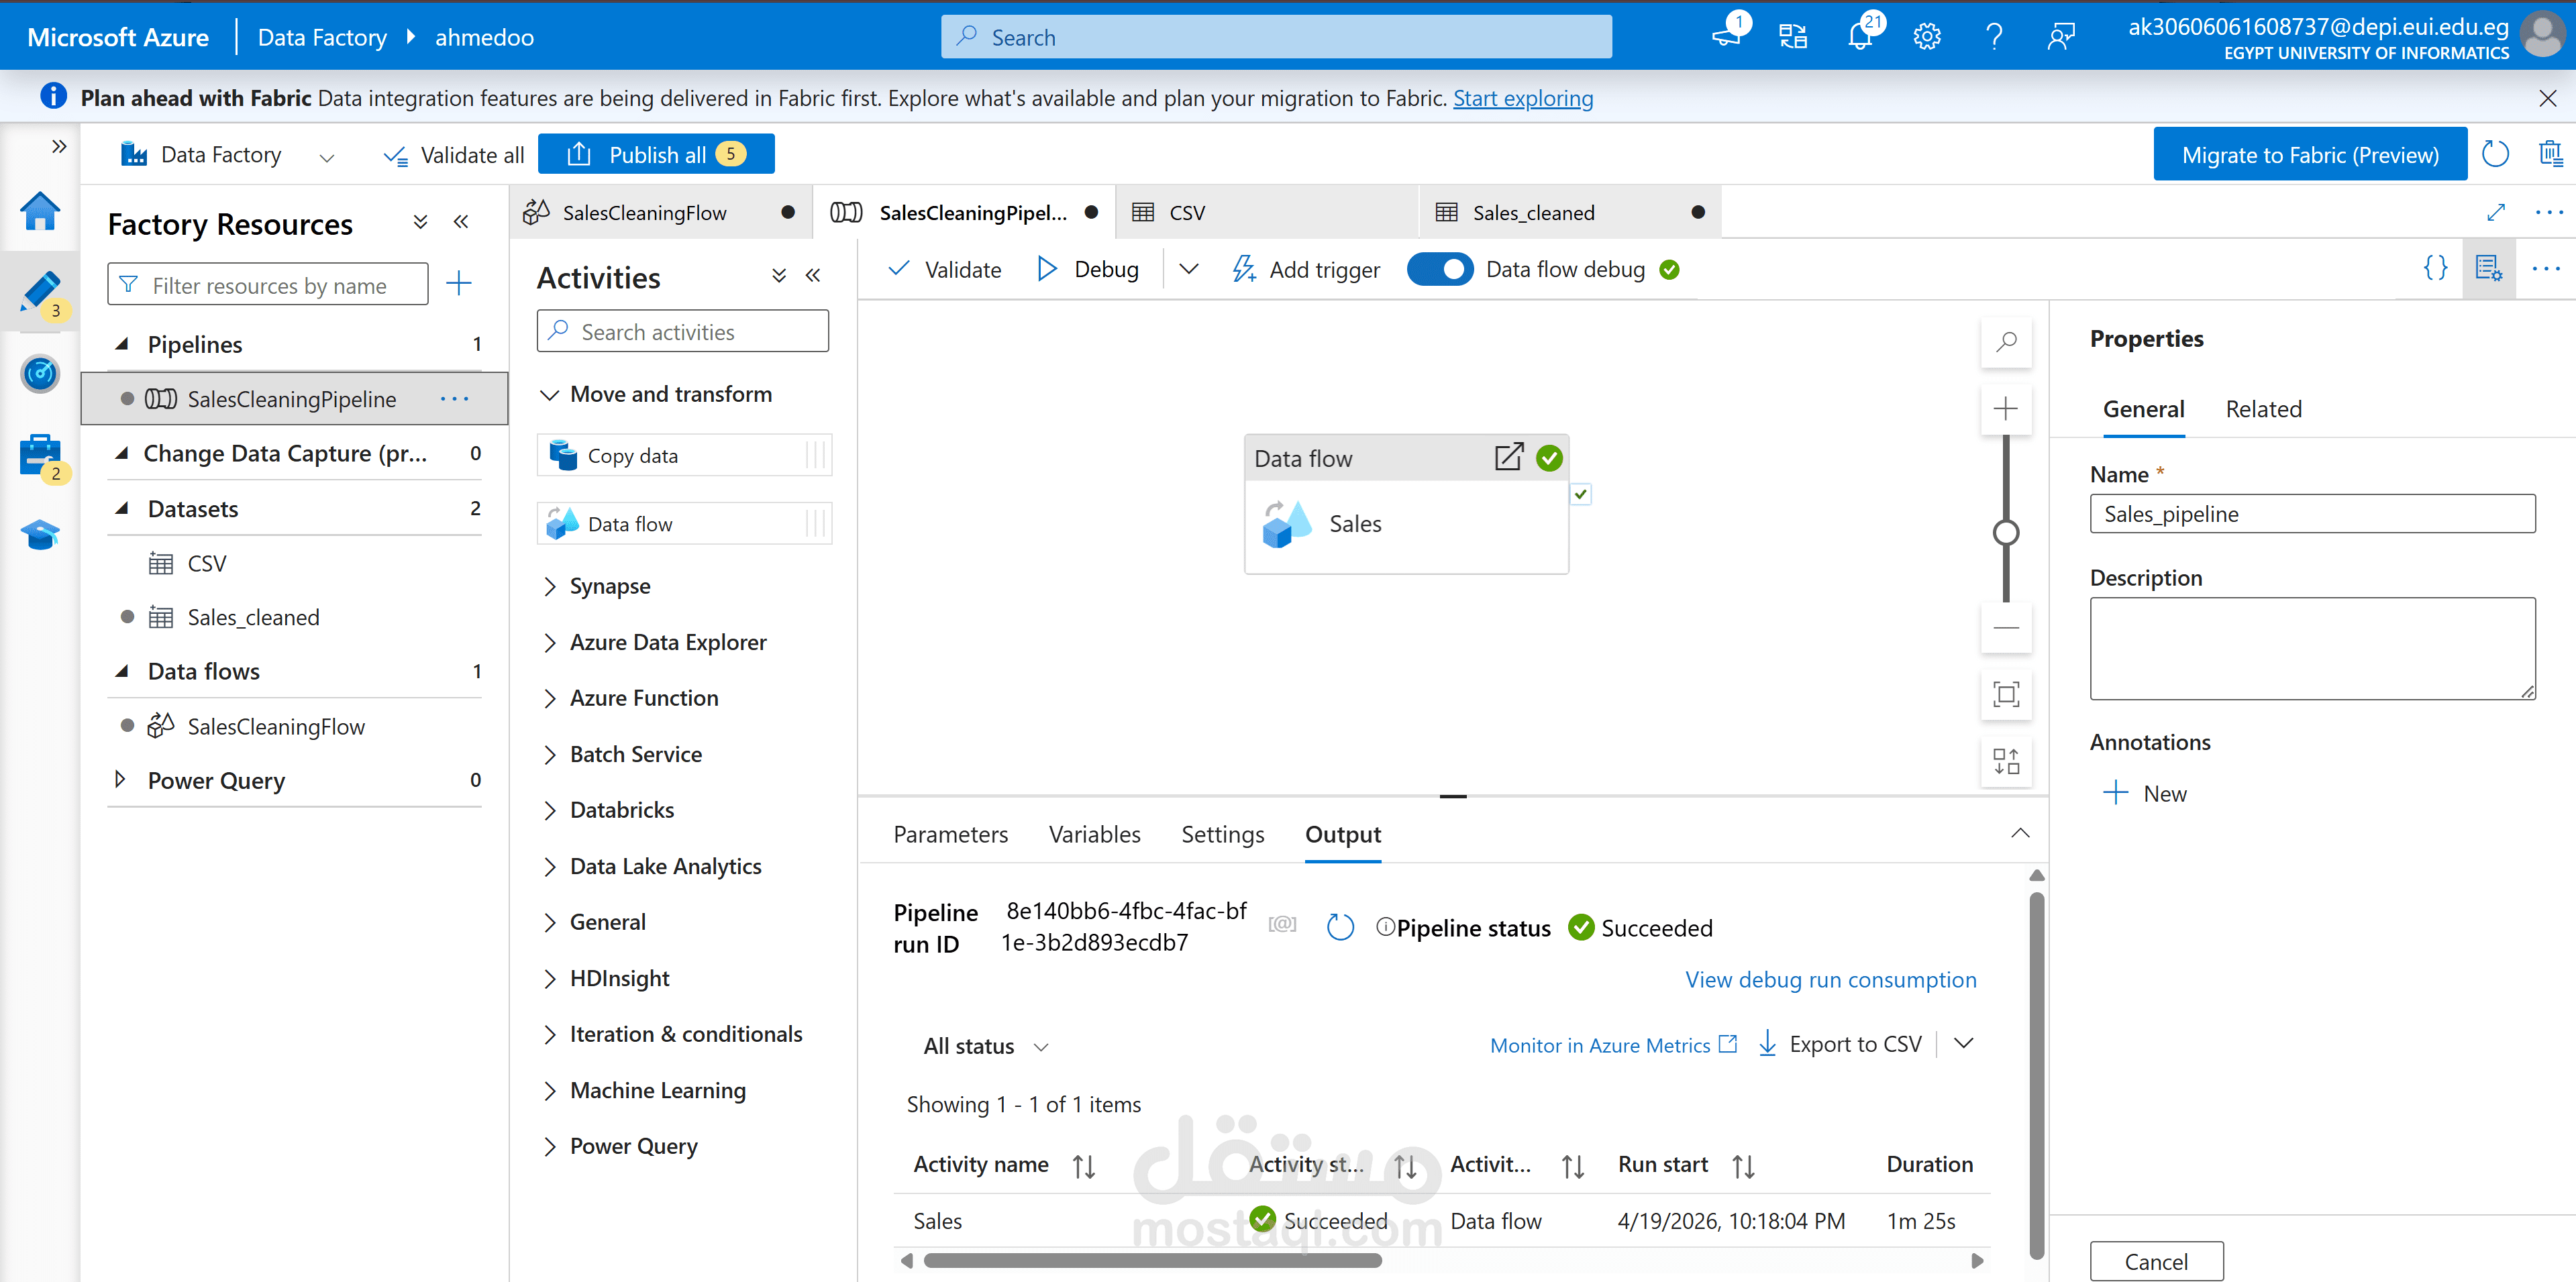This screenshot has width=2576, height=1282.
Task: Collapse the Pipelines tree section
Action: pyautogui.click(x=122, y=345)
